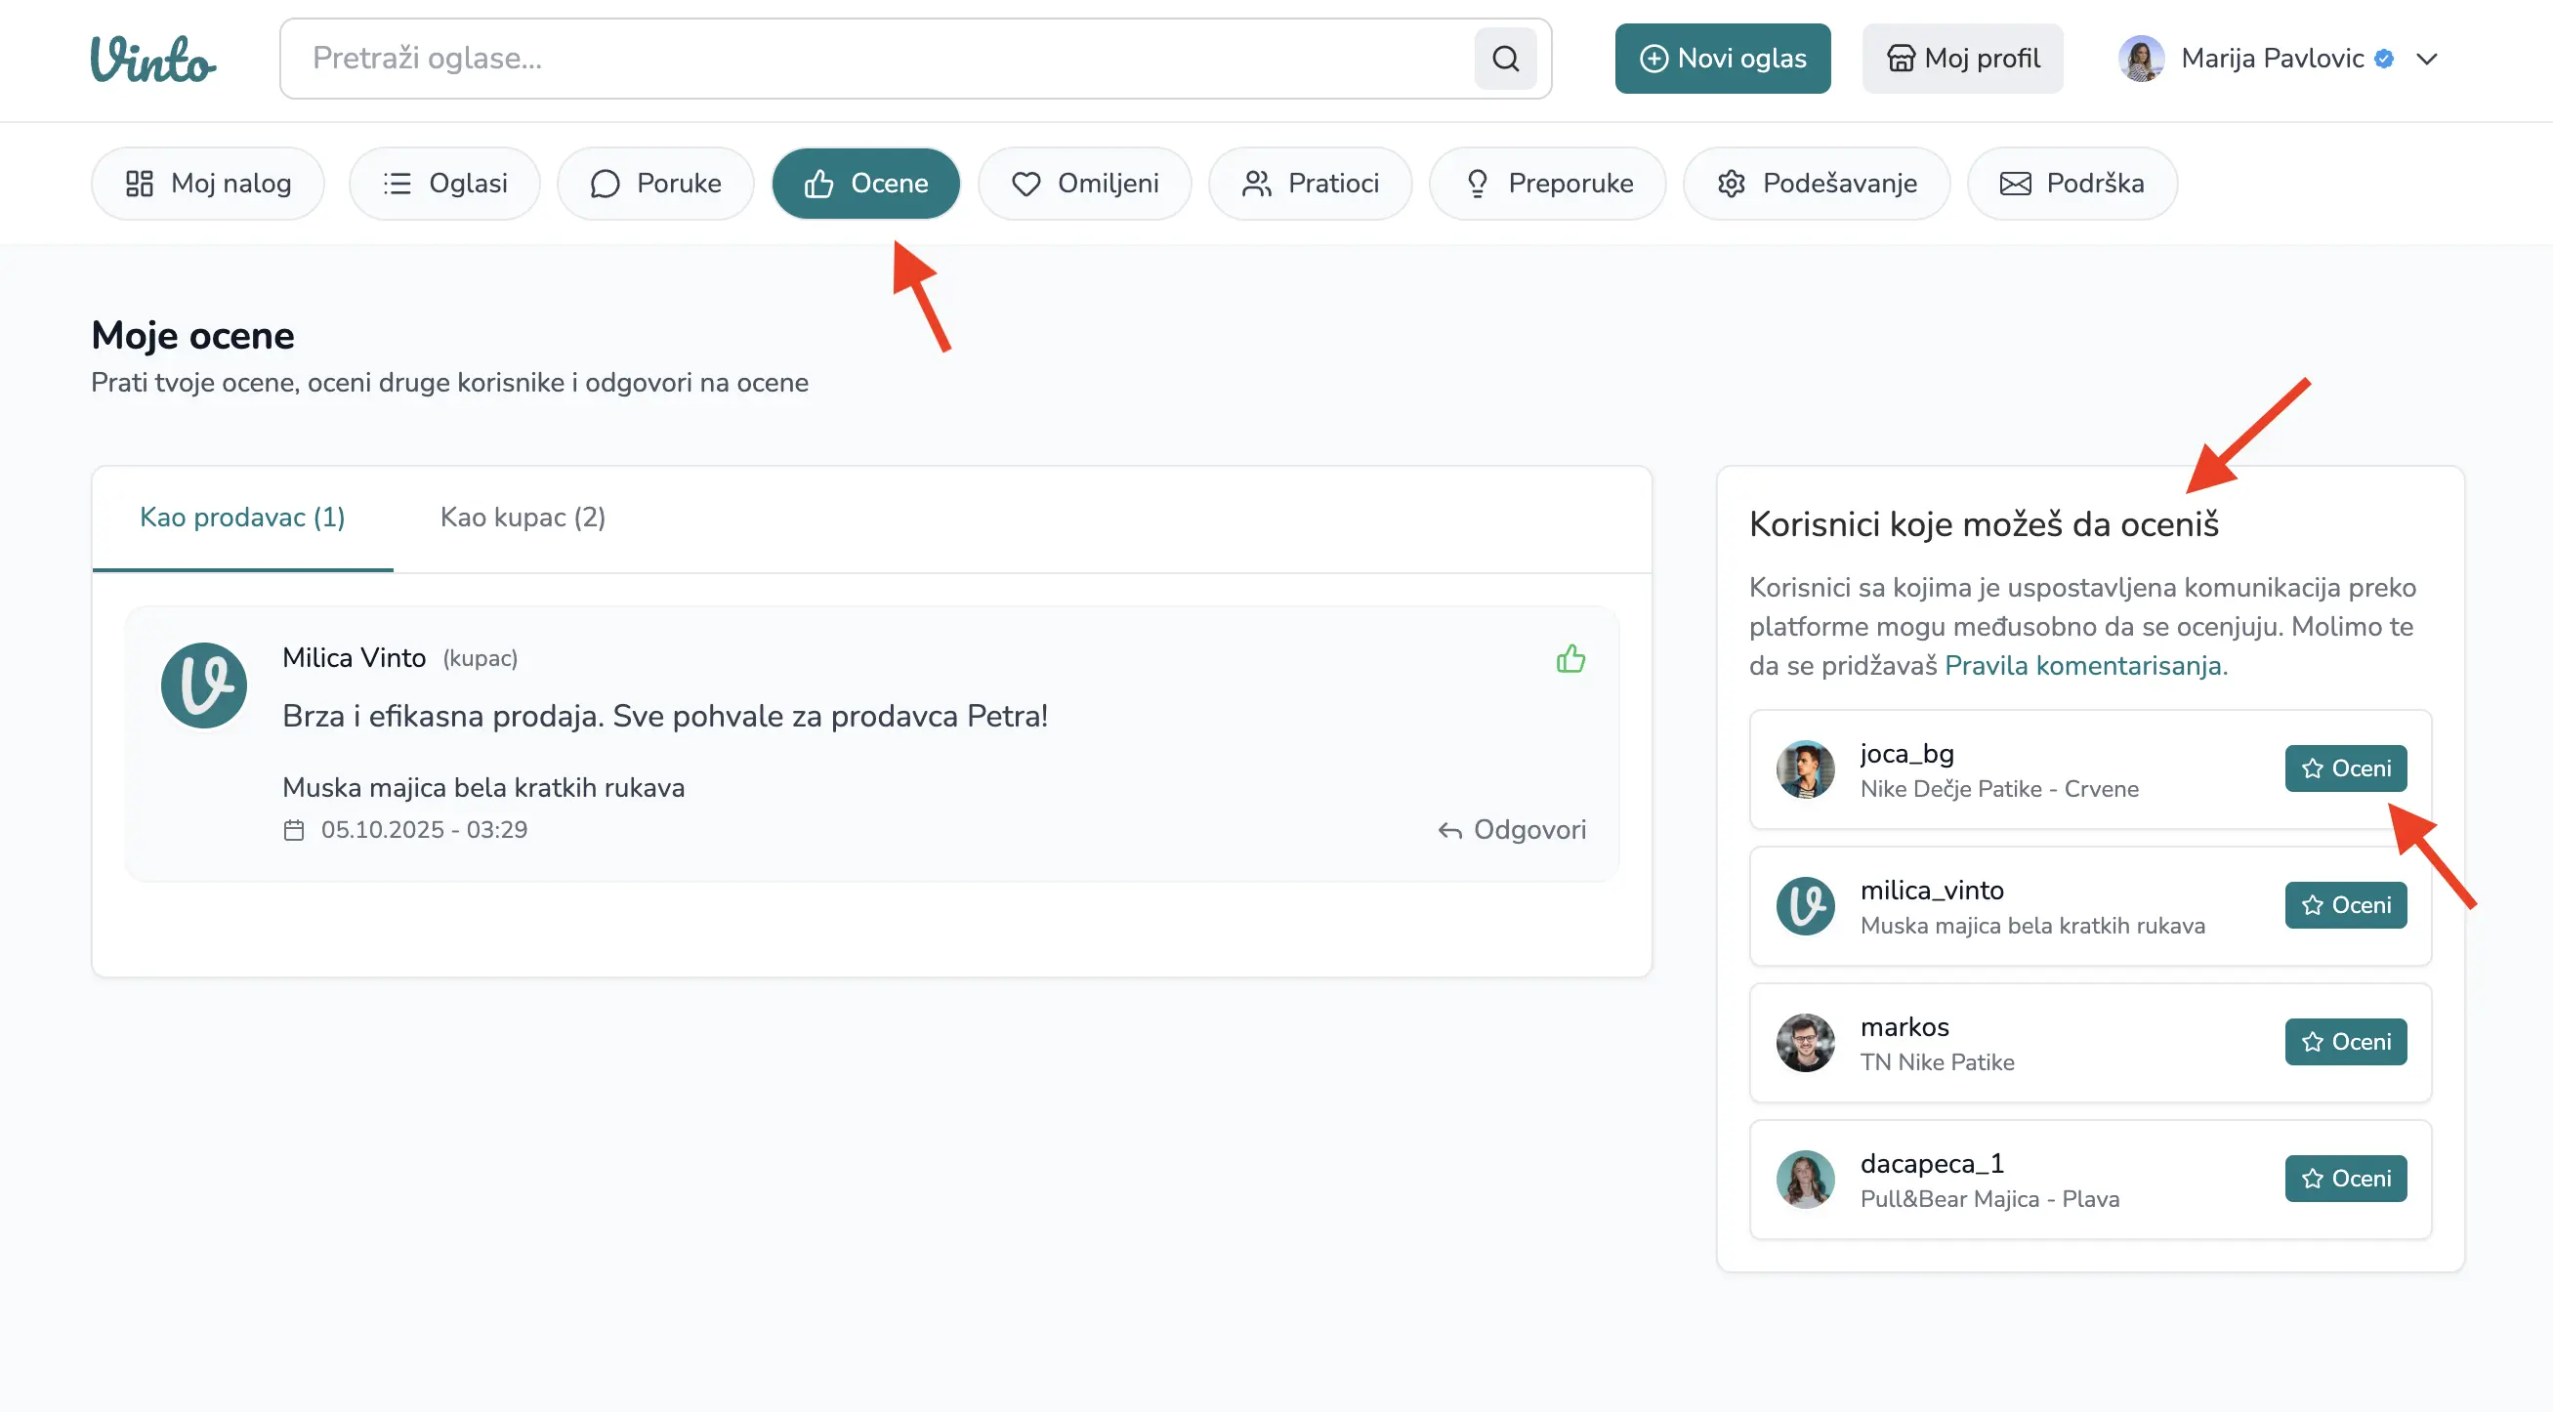
Task: Follow the Pravila komentarisanja link
Action: [2085, 665]
